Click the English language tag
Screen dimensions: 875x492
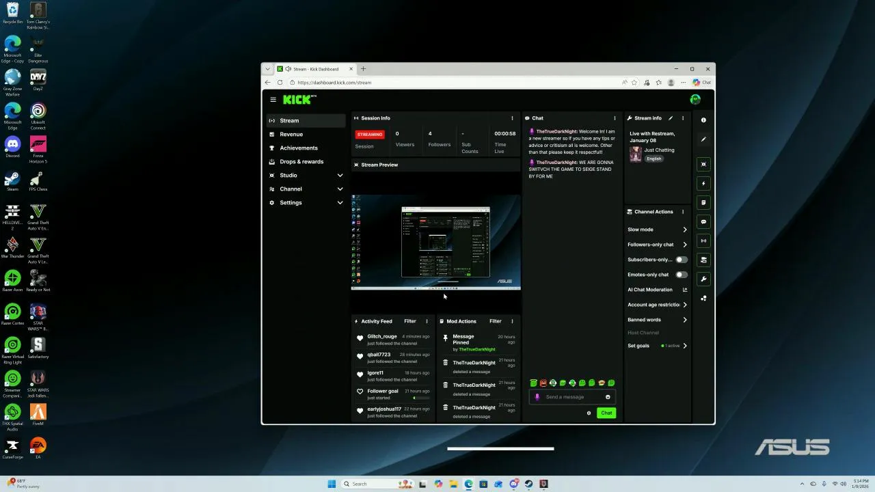pos(654,159)
